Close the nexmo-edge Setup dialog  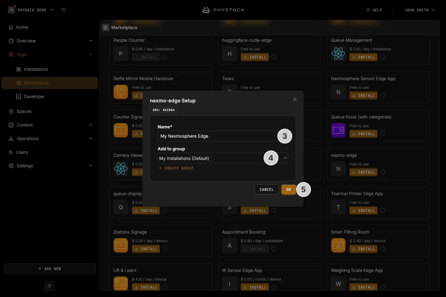point(295,99)
